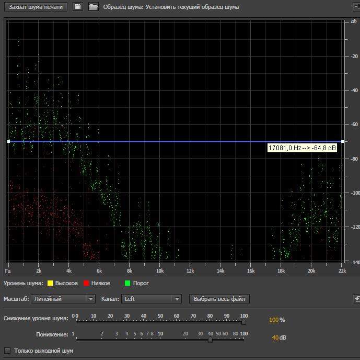360x360 pixels.
Task: Select the right control point on blue curve
Action: 342,141
